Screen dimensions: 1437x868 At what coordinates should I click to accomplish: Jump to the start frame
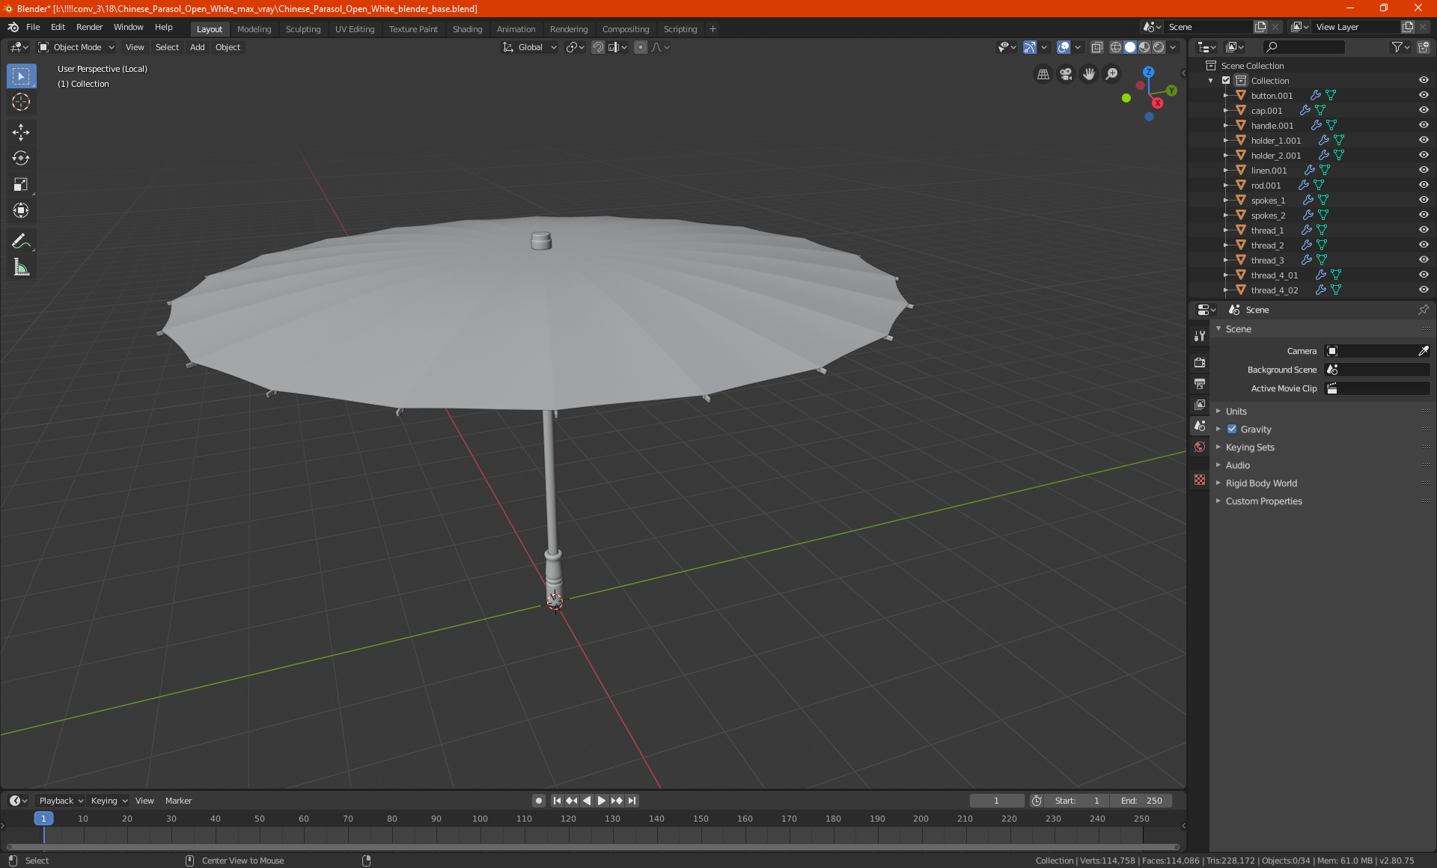557,801
